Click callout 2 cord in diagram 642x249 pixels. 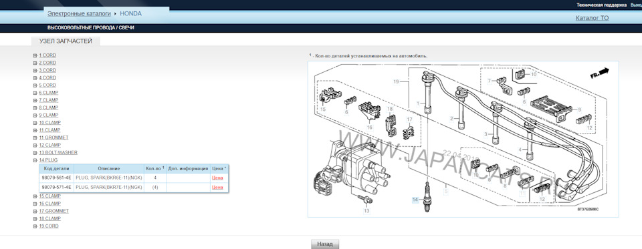451,119
